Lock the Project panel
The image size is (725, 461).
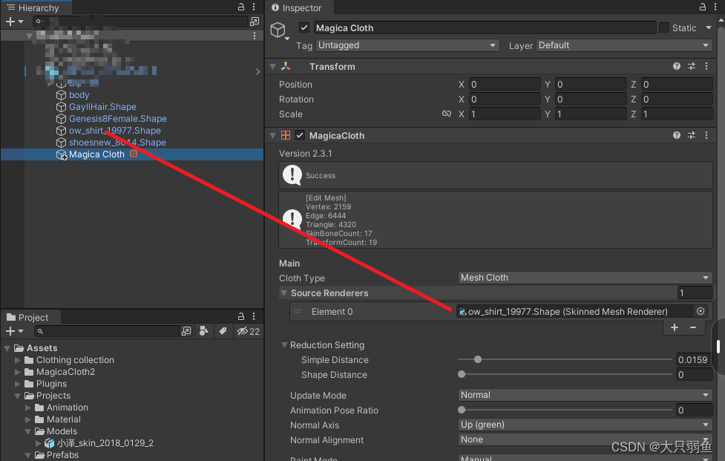(x=241, y=316)
